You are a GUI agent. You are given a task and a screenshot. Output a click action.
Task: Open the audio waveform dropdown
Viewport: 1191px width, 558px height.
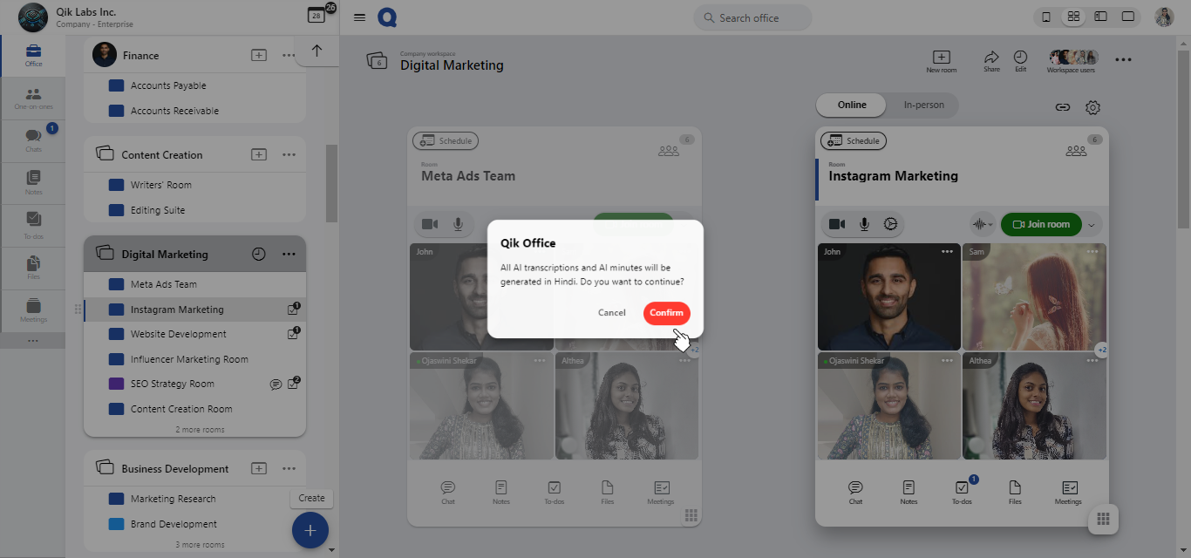pos(983,224)
